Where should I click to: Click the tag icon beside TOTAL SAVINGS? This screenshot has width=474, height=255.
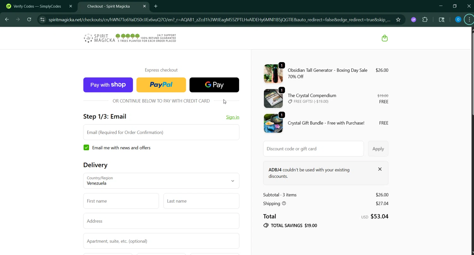click(x=266, y=225)
